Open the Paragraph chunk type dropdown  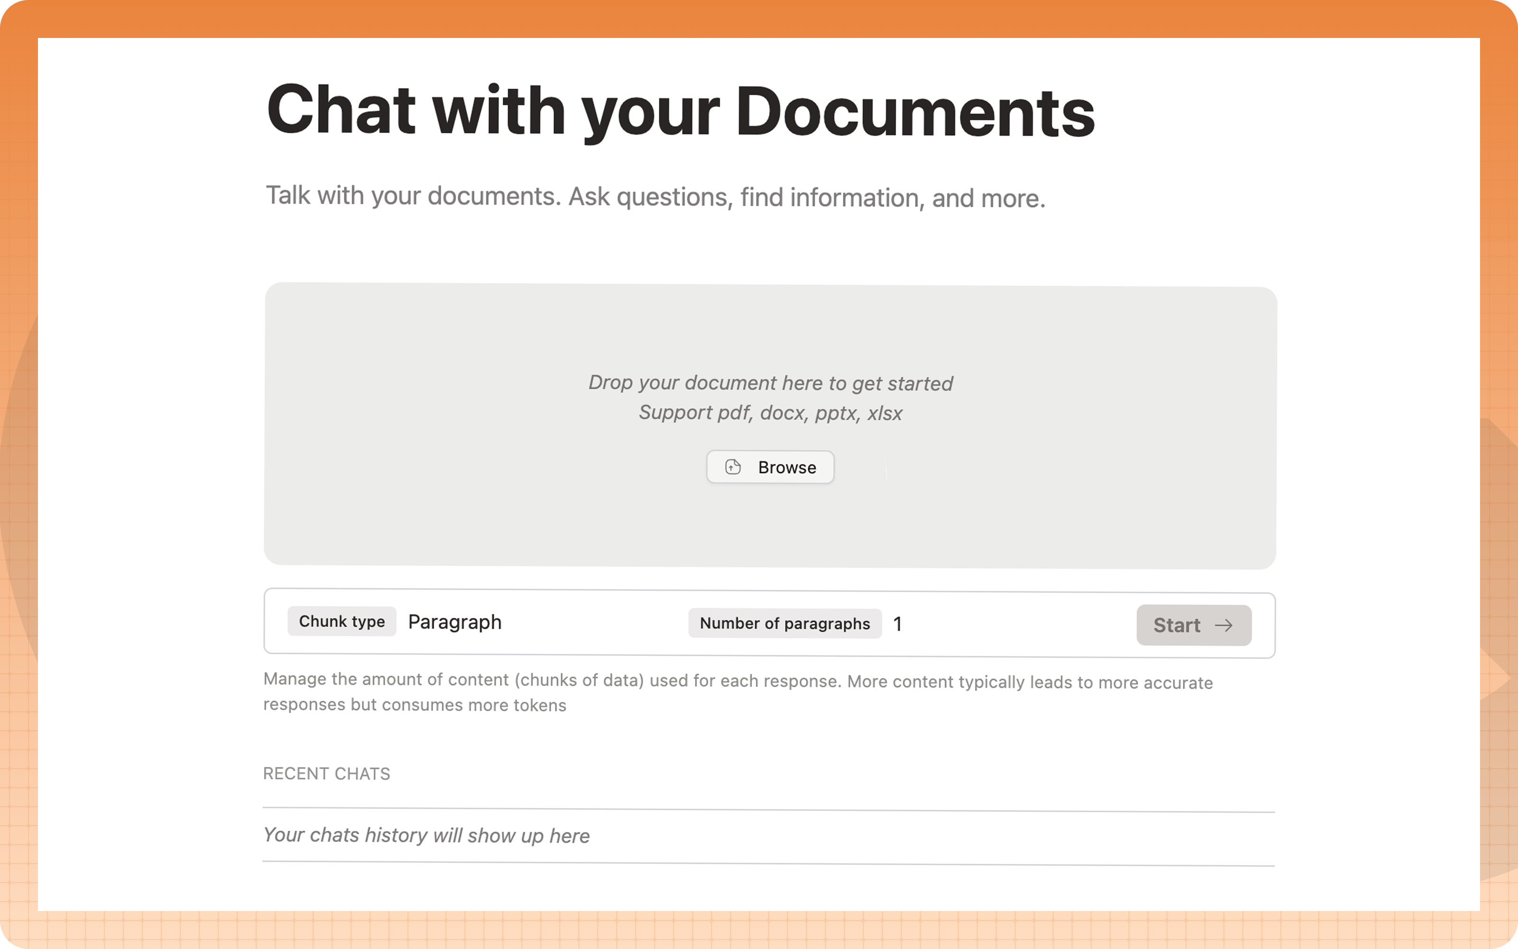pyautogui.click(x=455, y=622)
